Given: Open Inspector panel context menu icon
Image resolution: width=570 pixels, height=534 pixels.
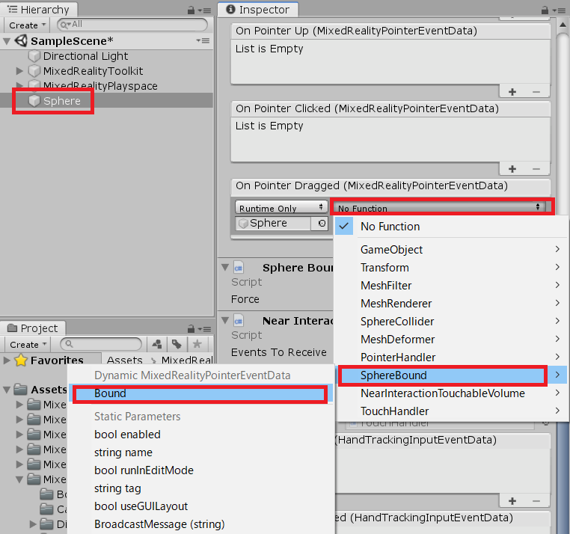Looking at the screenshot, I should tap(558, 10).
